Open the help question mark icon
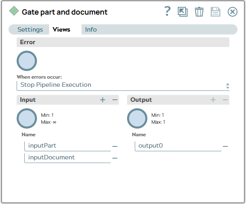The image size is (246, 204). pyautogui.click(x=167, y=11)
